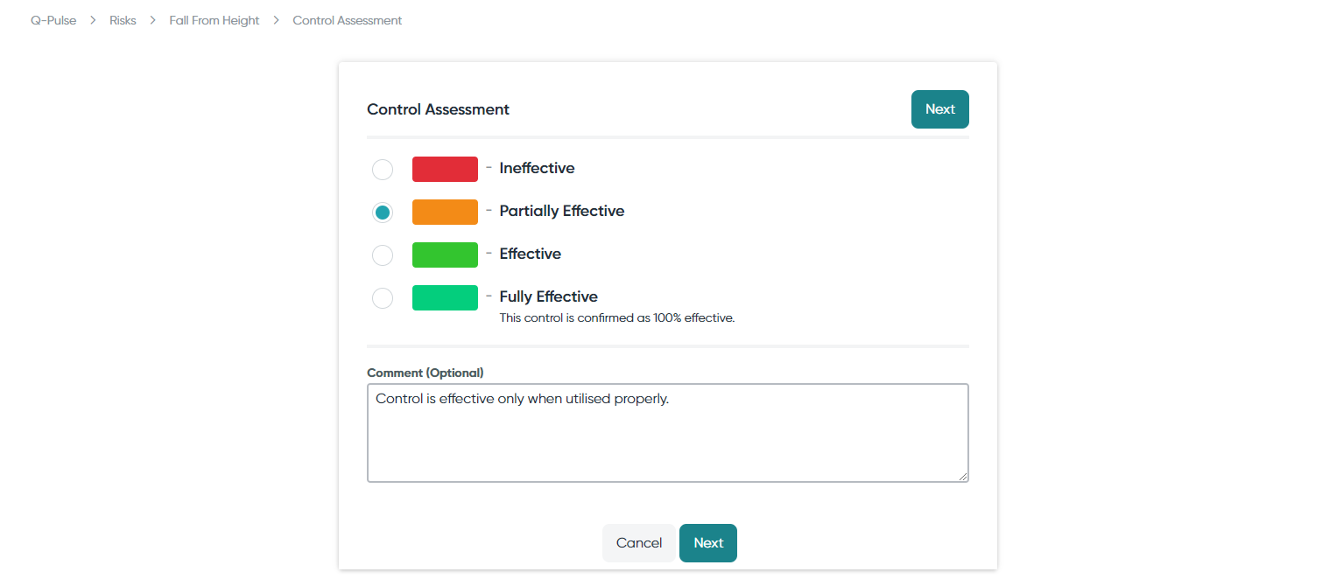Viewport: 1329px width, 586px height.
Task: Select the Ineffective radio button
Action: tap(383, 169)
